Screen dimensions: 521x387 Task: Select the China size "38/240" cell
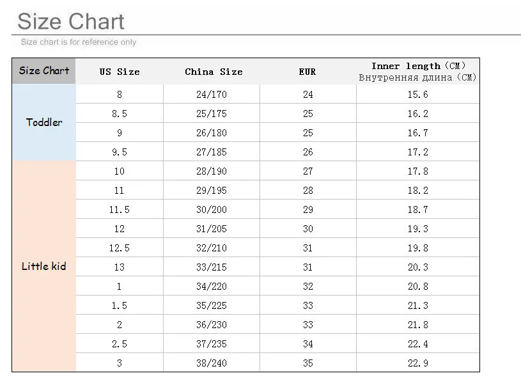(x=212, y=363)
